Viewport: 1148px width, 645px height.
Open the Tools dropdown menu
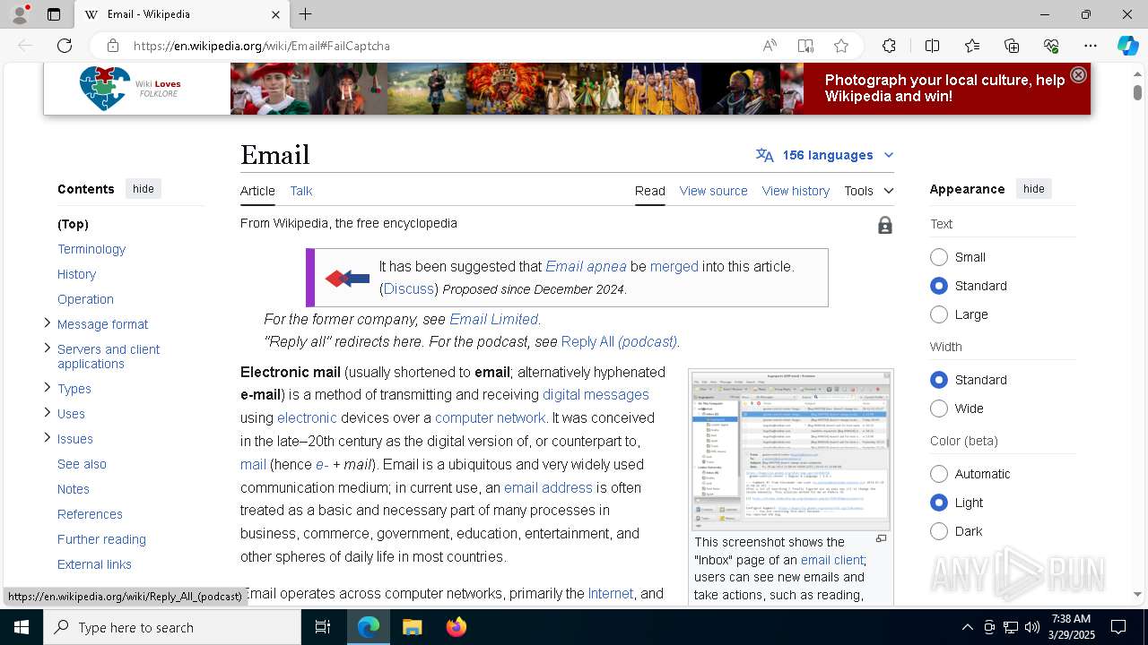coord(868,191)
